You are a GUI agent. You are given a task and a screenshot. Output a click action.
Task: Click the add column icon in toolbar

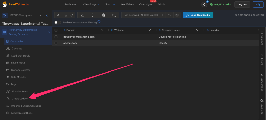93,15
